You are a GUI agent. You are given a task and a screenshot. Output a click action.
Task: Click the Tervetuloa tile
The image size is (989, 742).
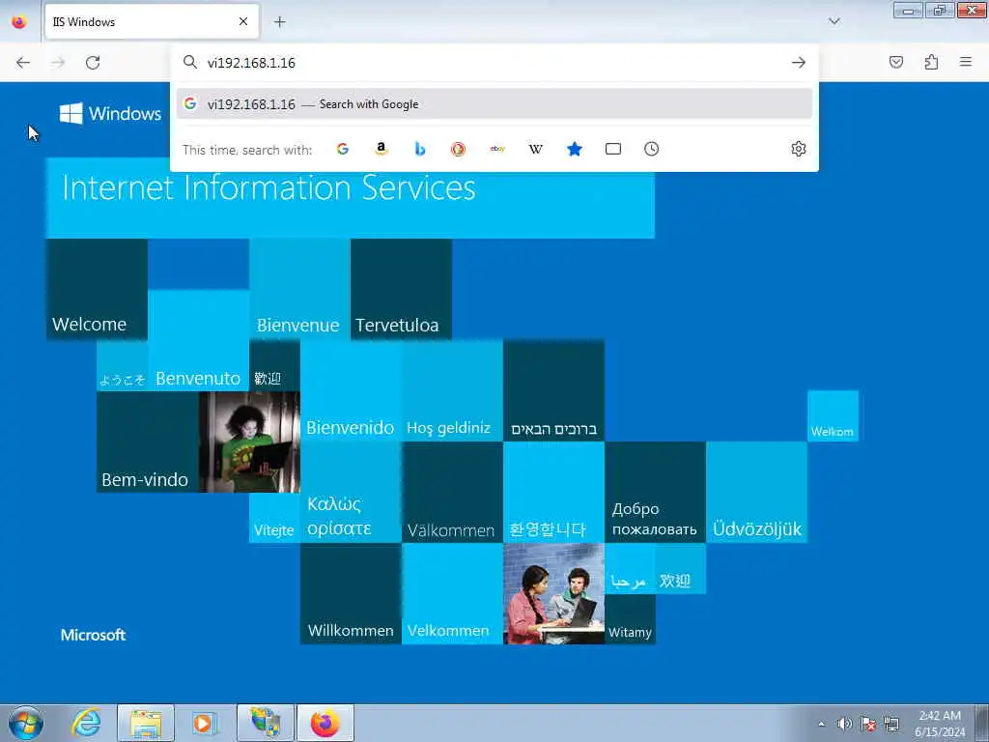tap(401, 289)
